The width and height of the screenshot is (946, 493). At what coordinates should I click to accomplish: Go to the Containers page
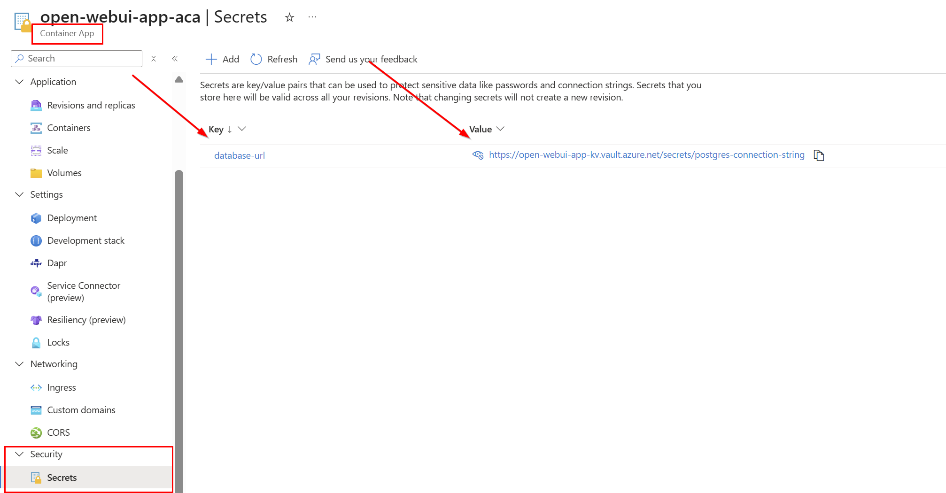pos(69,128)
